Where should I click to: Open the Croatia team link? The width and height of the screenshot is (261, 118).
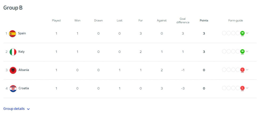pyautogui.click(x=24, y=88)
